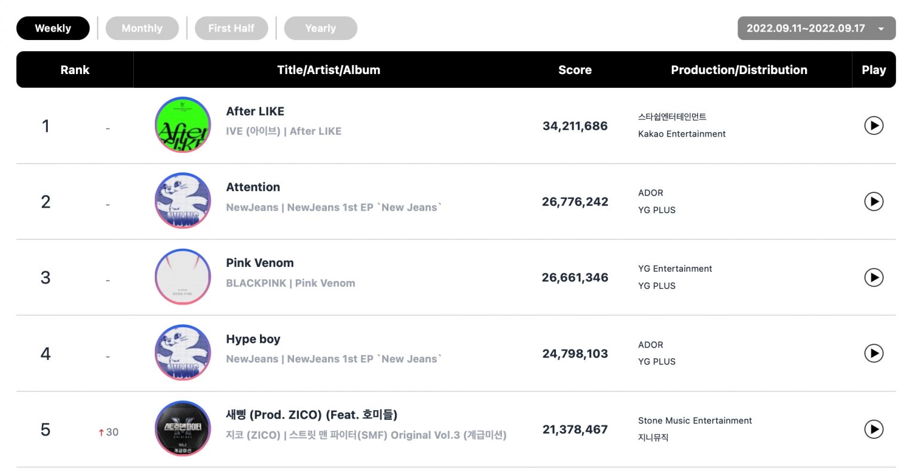Click the rank-up arrow next to 30
The image size is (918, 474).
click(101, 432)
